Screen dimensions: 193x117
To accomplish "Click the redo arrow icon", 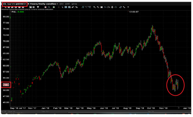I will point(76,7).
